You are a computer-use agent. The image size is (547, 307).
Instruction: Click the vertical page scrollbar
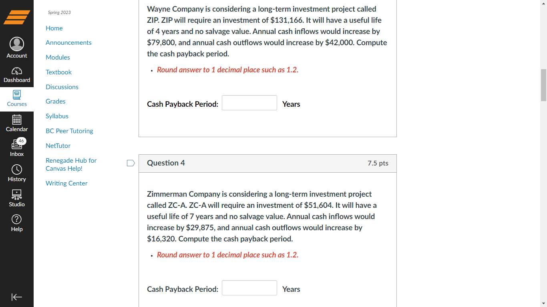tap(544, 84)
